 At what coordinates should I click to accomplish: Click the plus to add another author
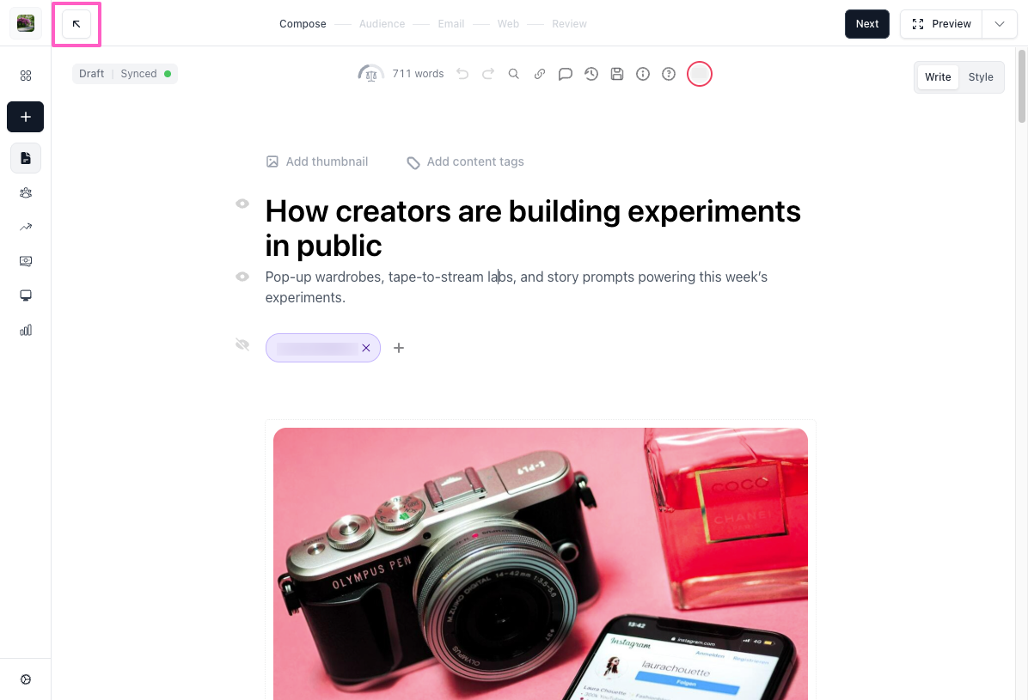coord(399,348)
